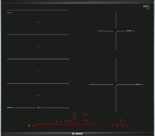Tap the small clock symbol beside 4.0
155x136 pixels.
[x=65, y=122]
